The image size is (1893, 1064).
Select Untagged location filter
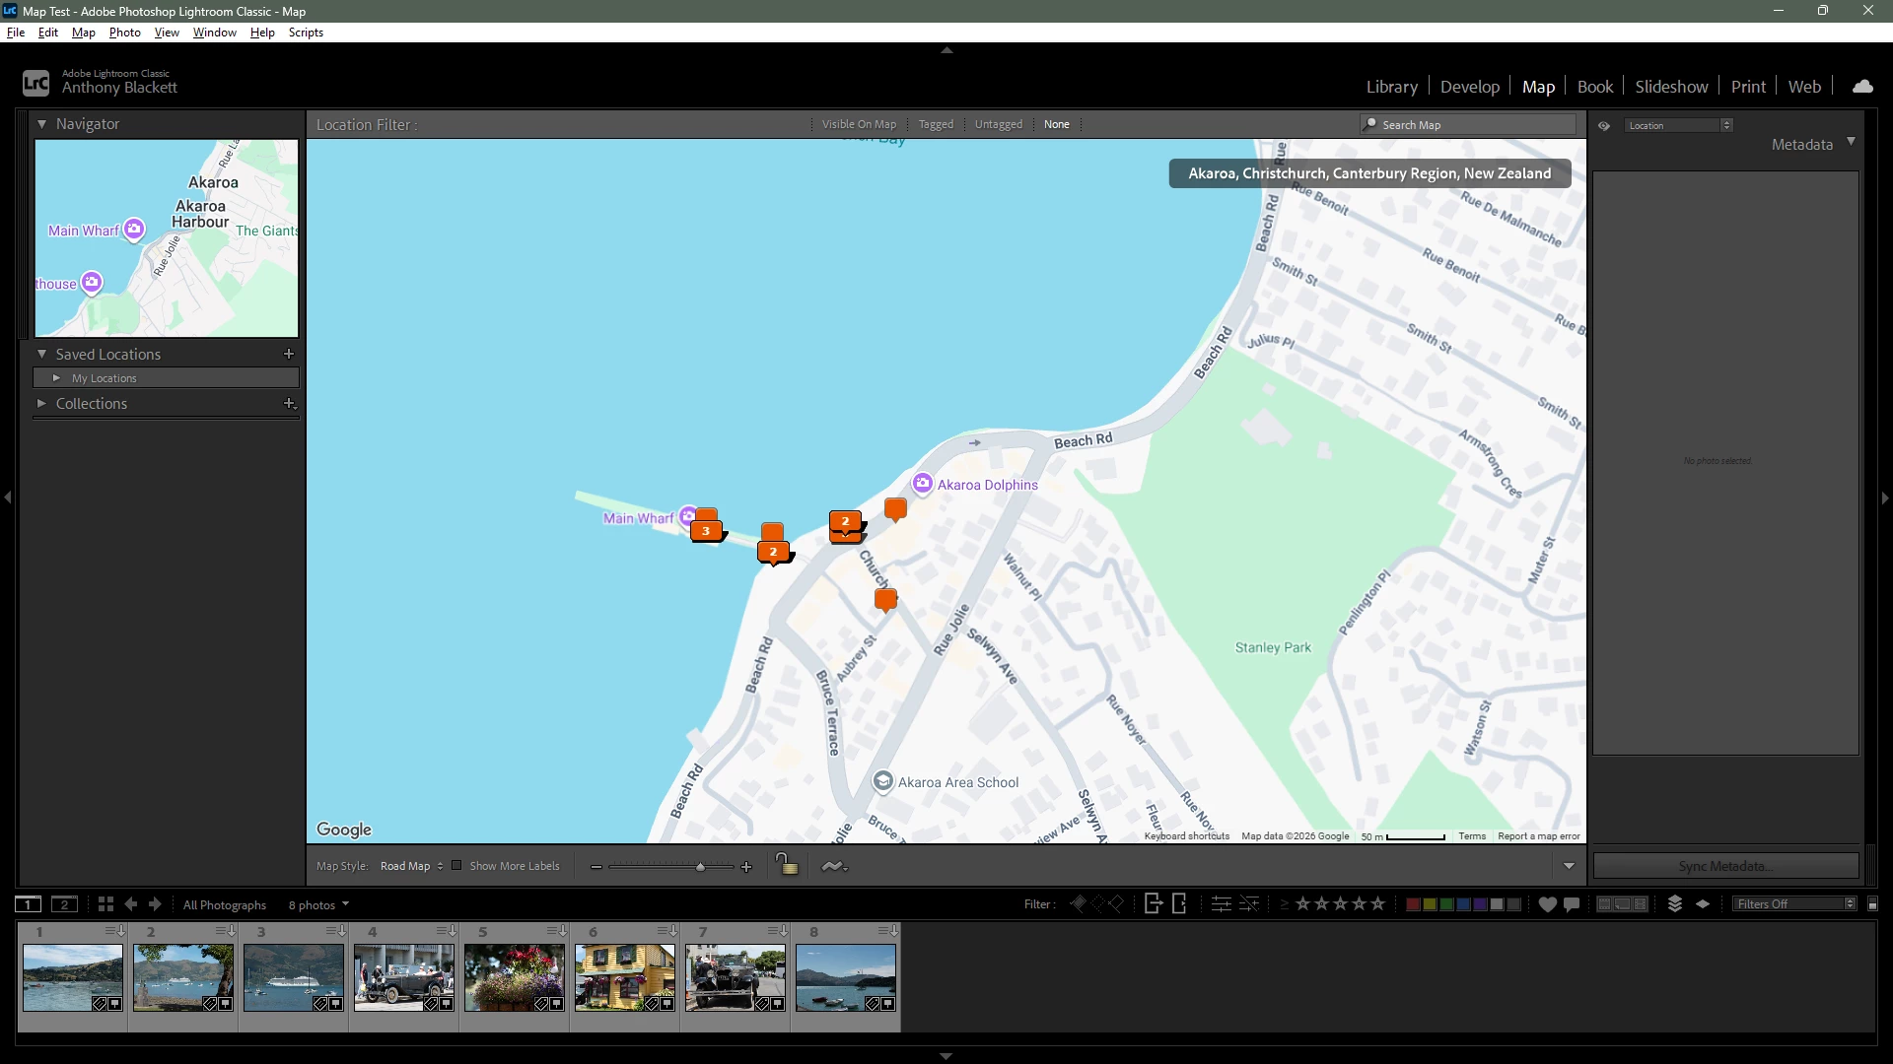point(999,124)
